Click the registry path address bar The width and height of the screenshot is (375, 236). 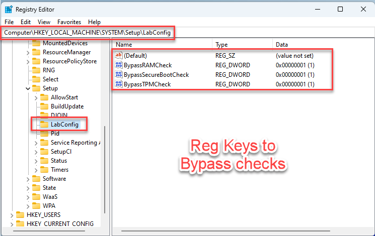pos(187,33)
